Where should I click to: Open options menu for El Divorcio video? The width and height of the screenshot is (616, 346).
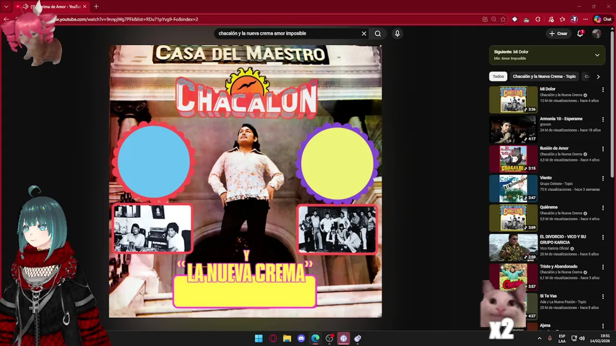[603, 237]
